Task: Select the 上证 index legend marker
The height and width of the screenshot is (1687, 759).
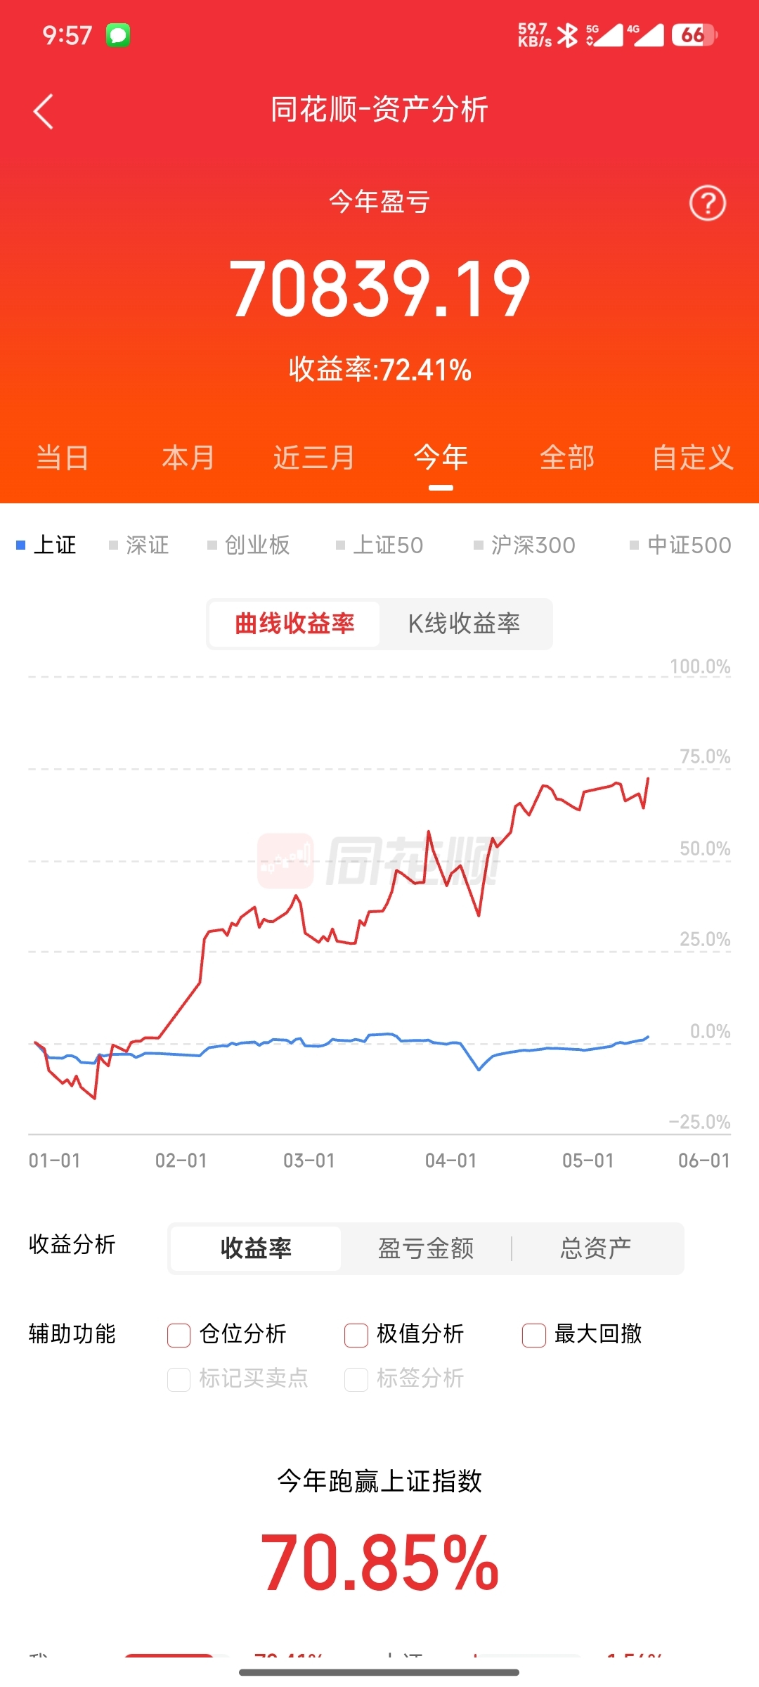Action: point(21,545)
